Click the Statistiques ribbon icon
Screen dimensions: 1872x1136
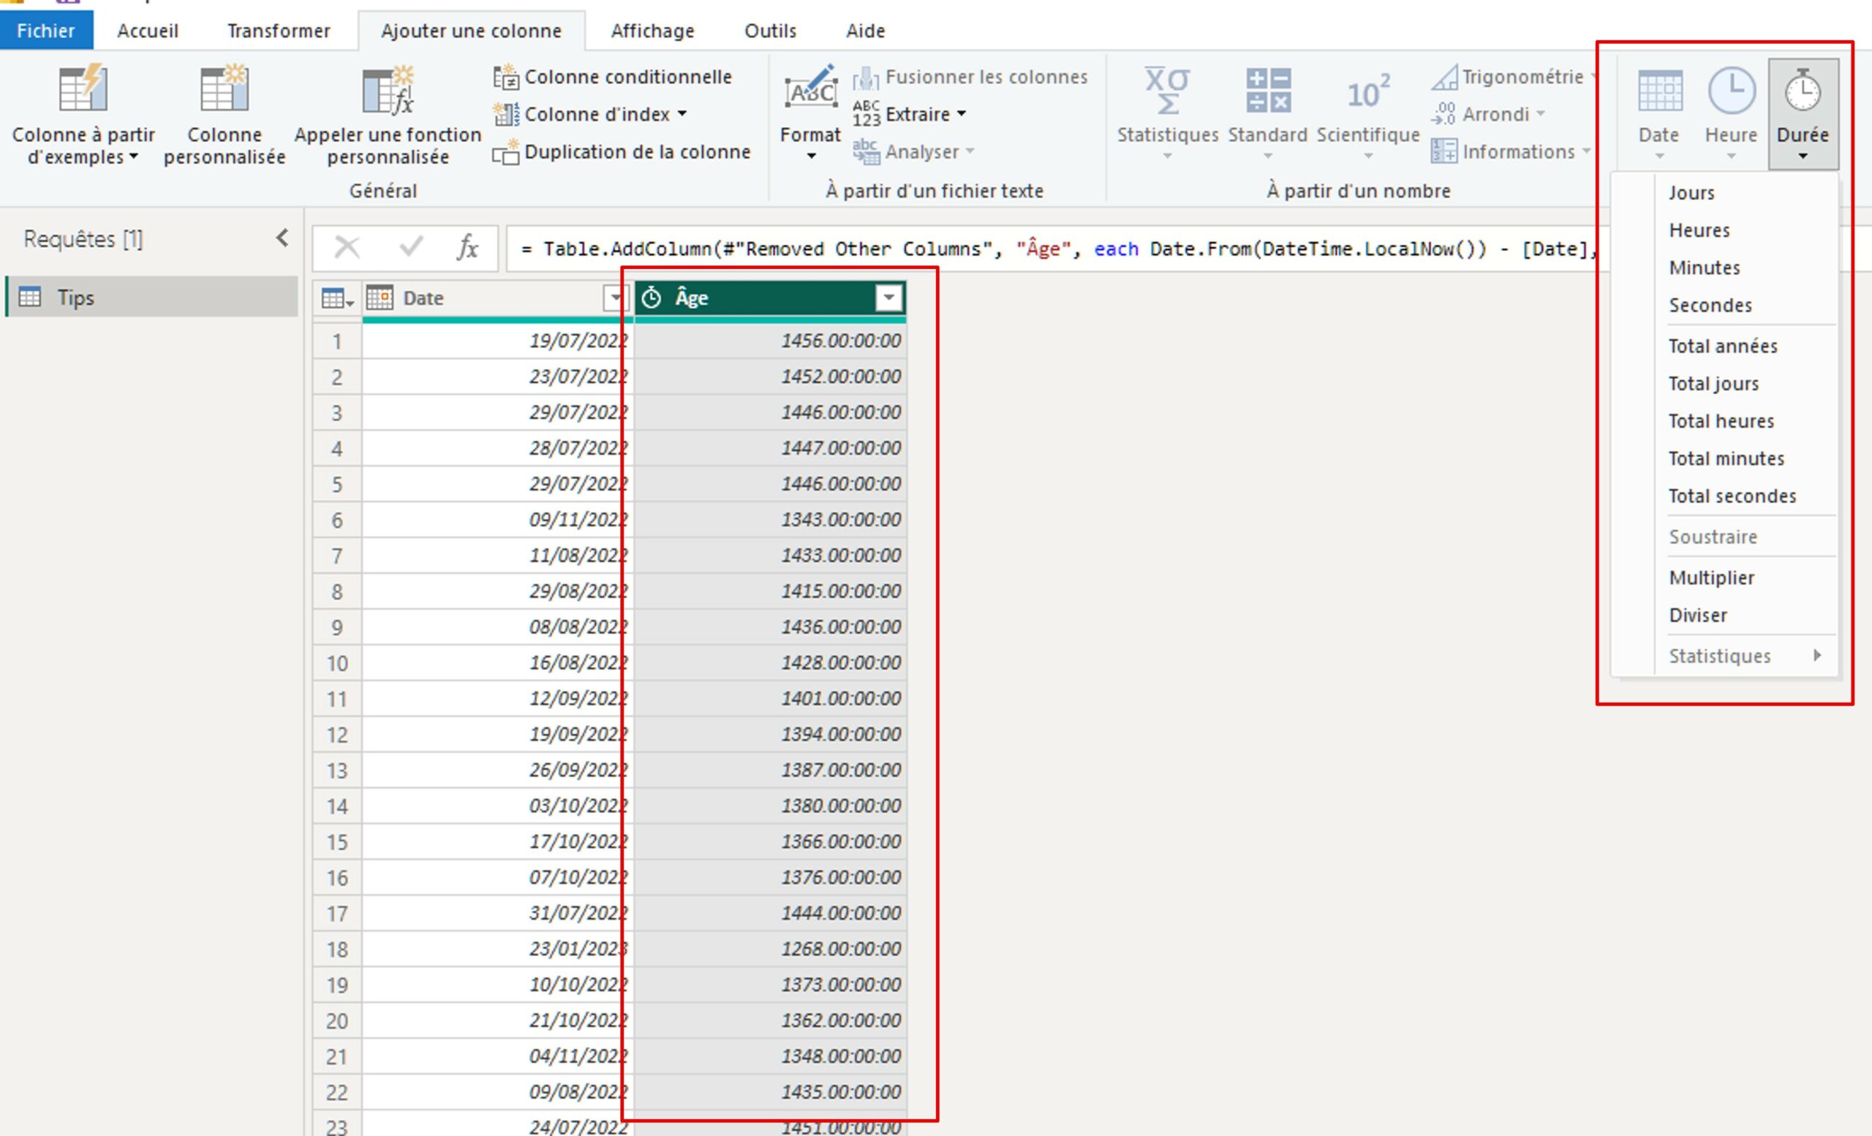1167,91
